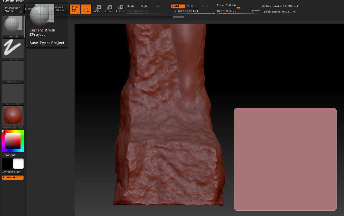Enable Rgb color mode
The height and width of the screenshot is (216, 344).
[x=148, y=6]
